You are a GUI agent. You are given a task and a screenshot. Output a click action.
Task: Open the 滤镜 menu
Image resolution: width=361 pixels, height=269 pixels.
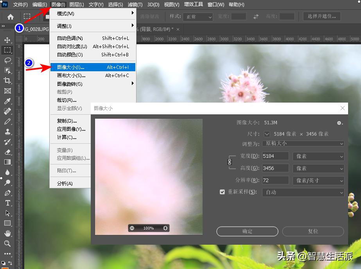click(135, 4)
